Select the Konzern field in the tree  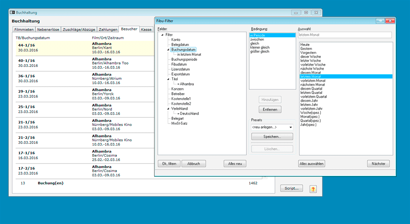pyautogui.click(x=178, y=89)
